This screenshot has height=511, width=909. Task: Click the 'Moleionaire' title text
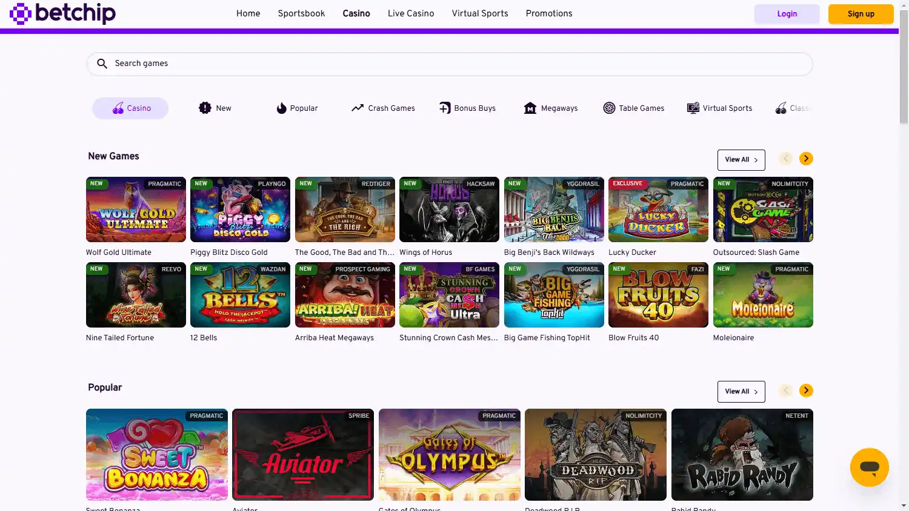click(x=734, y=338)
